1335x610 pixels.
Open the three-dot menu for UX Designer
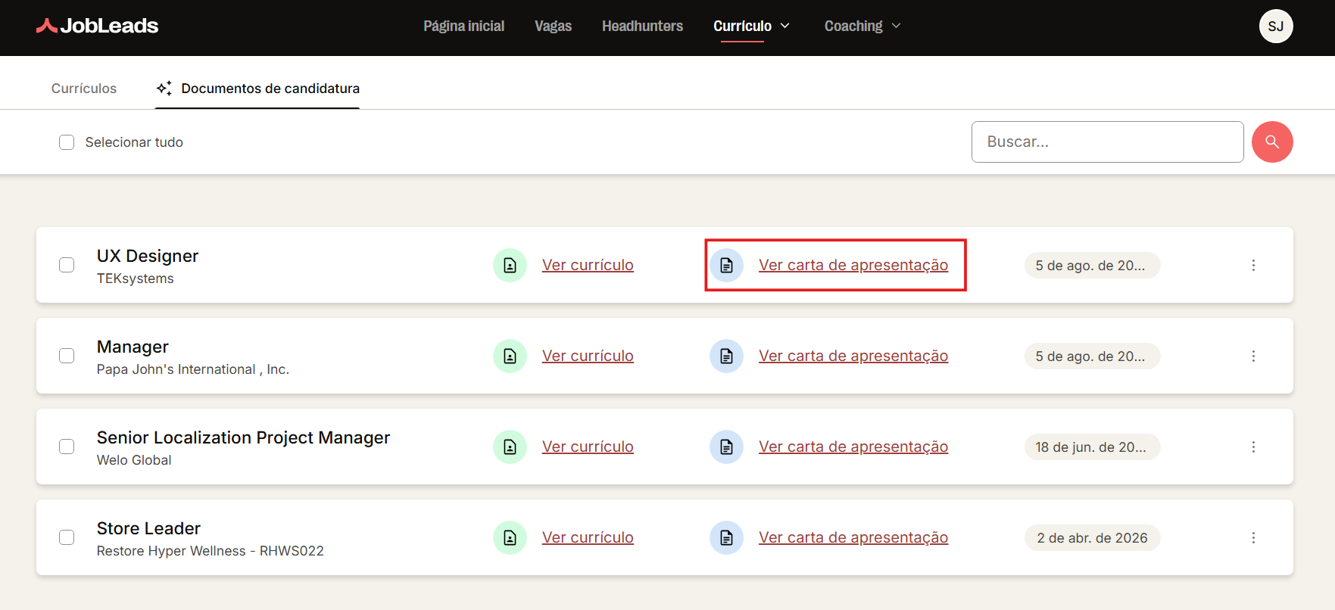(1253, 265)
